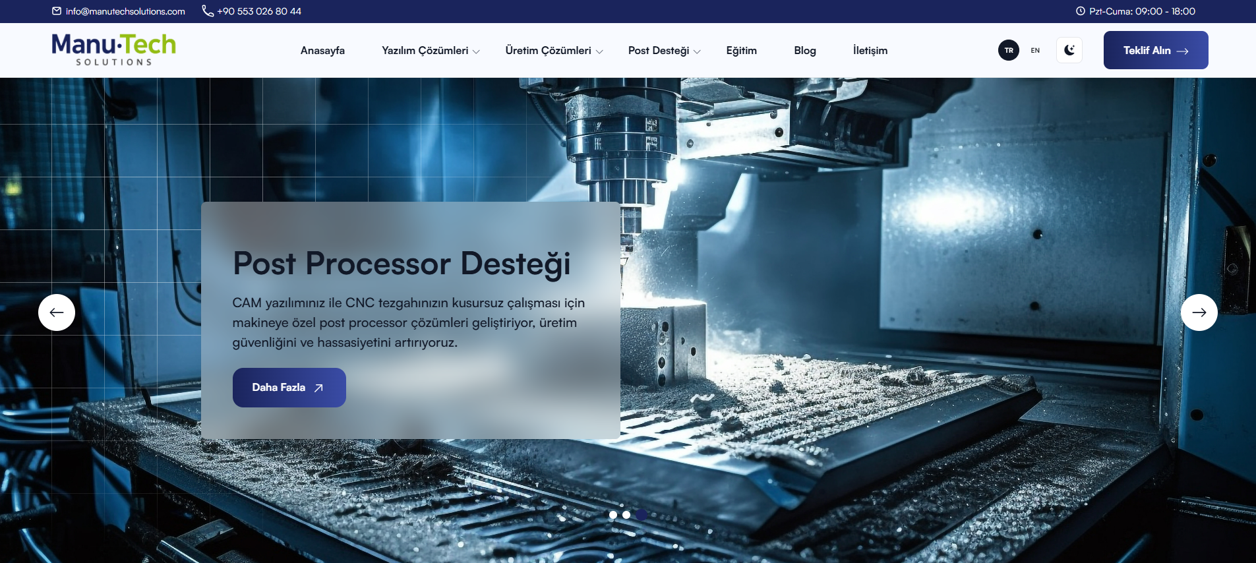Click the phone handset icon

pos(208,11)
